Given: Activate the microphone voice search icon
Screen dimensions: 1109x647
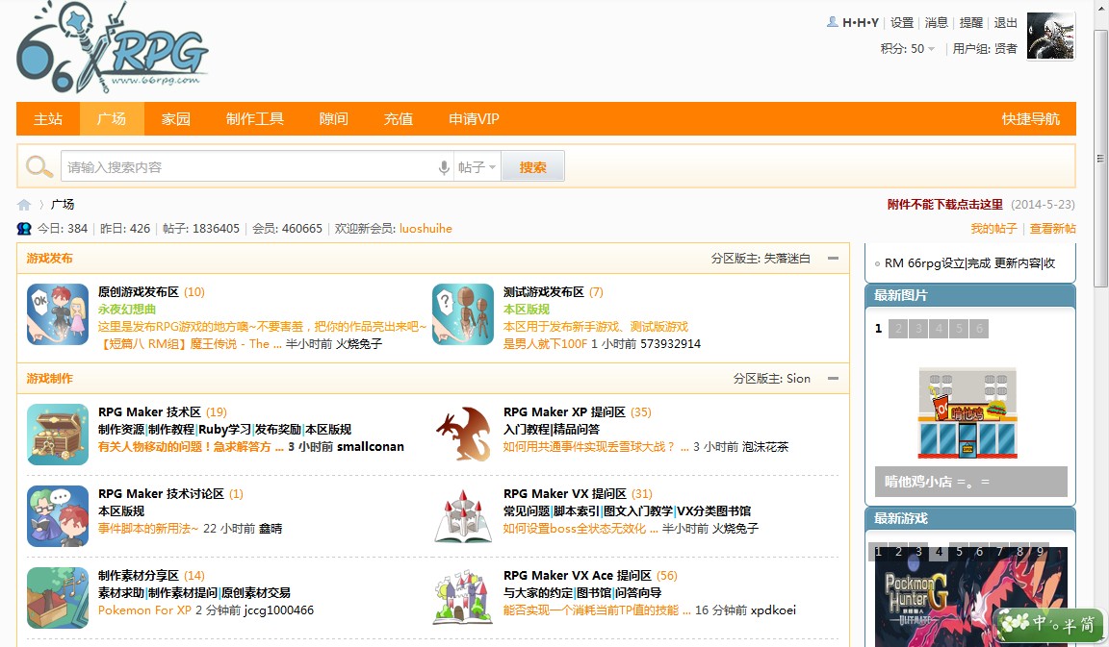Looking at the screenshot, I should click(x=444, y=167).
